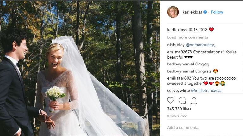This screenshot has height=136, width=243.
Task: Click the heart like icon
Action: click(x=171, y=100)
